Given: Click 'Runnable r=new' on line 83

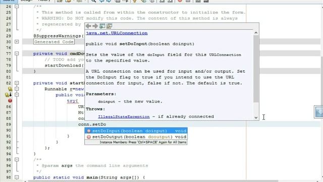Looking at the screenshot, I should tap(64, 89).
